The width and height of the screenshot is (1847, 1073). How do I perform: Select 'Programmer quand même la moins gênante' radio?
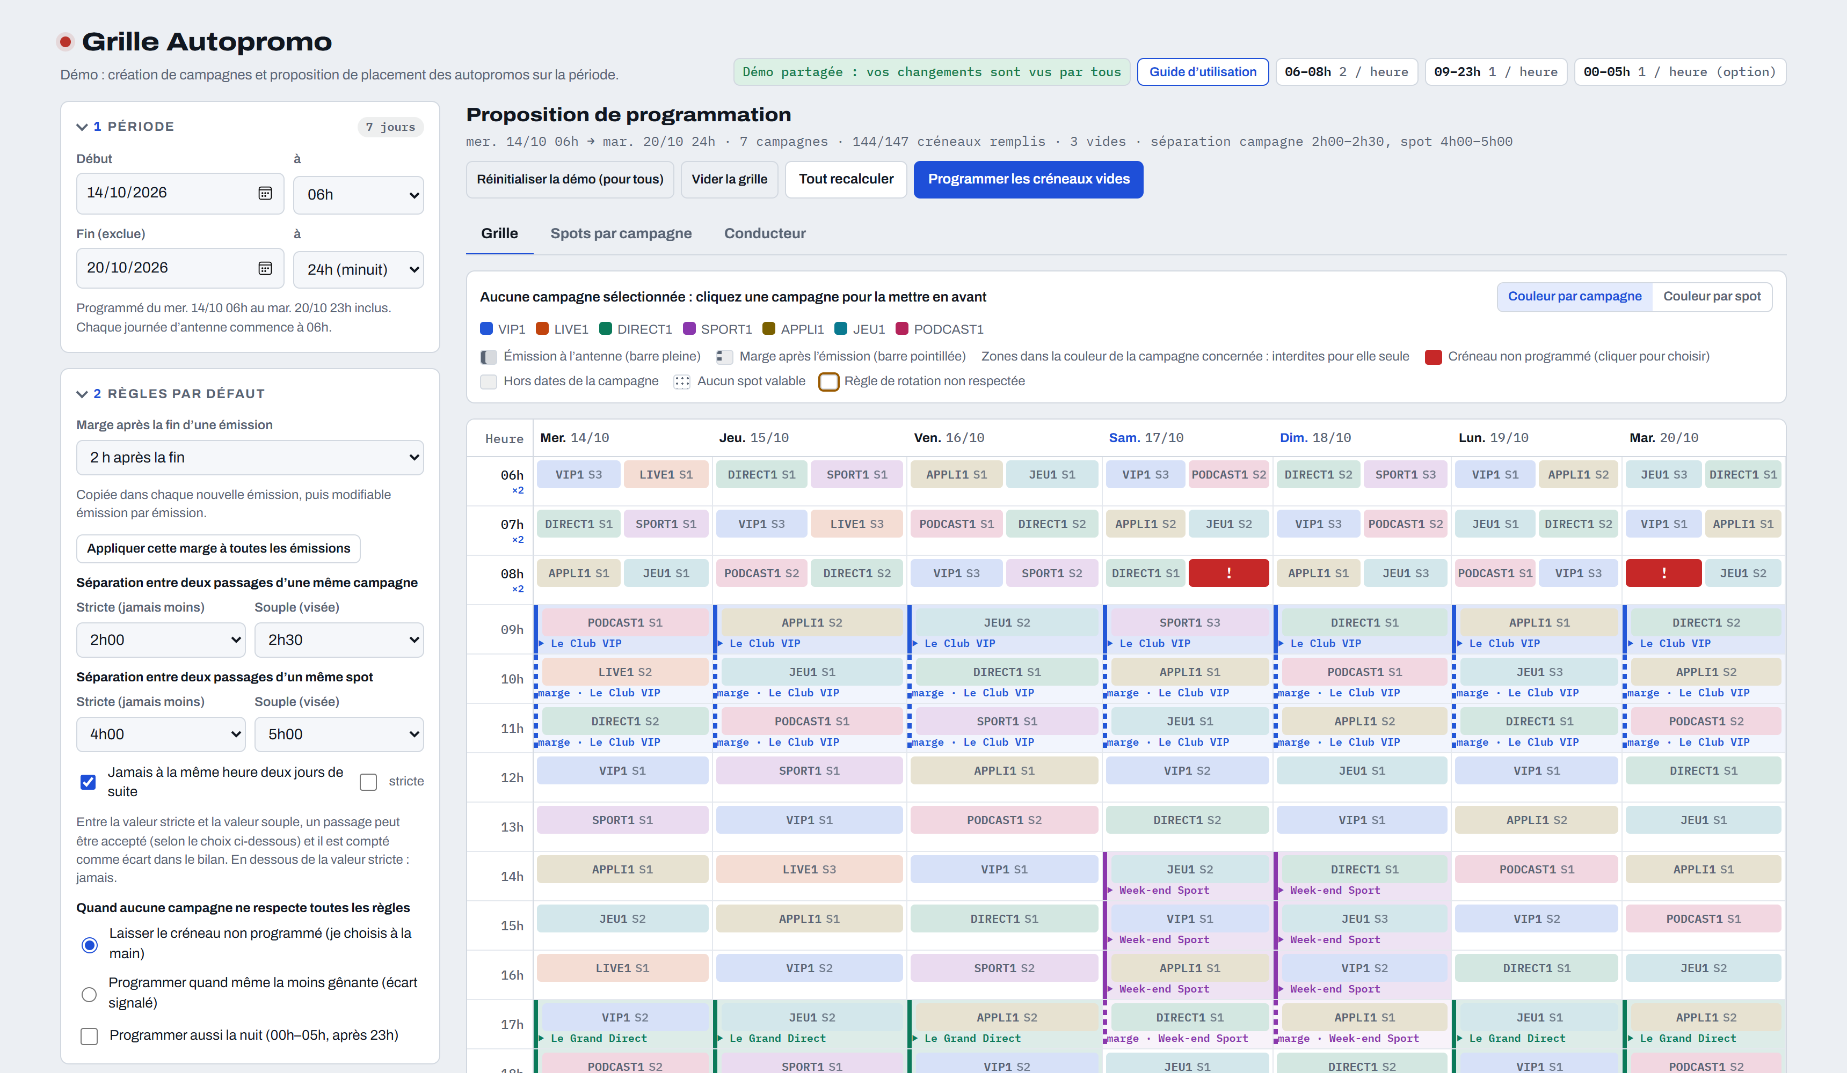[89, 994]
